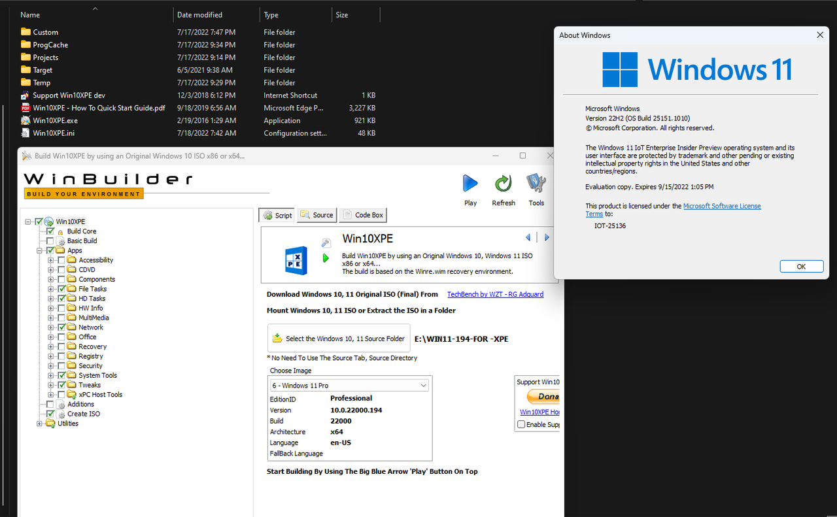This screenshot has width=837, height=517.
Task: Open TechBench by WZT - RG Adguard link
Action: (495, 294)
